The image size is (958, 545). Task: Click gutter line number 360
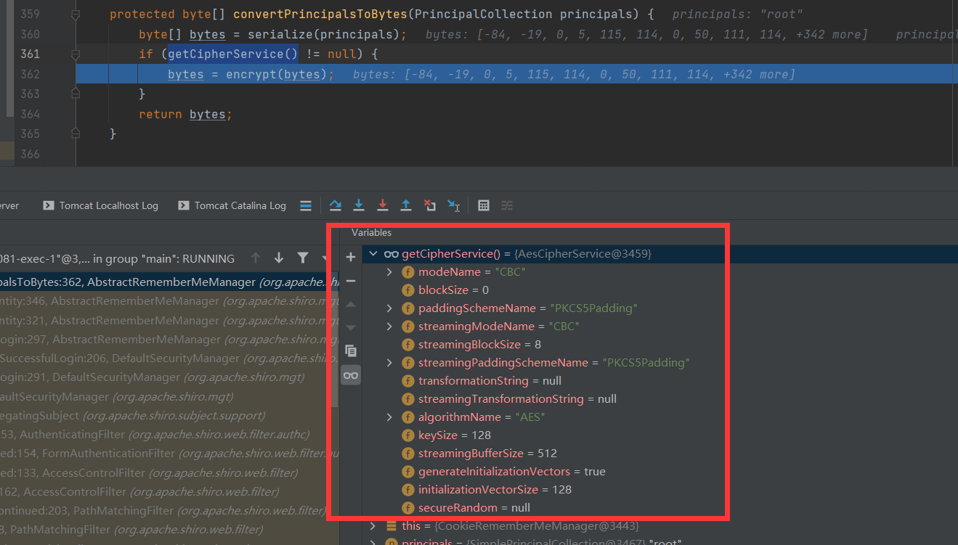tap(31, 34)
